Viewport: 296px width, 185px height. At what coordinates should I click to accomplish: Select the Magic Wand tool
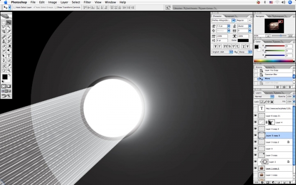coord(9,27)
